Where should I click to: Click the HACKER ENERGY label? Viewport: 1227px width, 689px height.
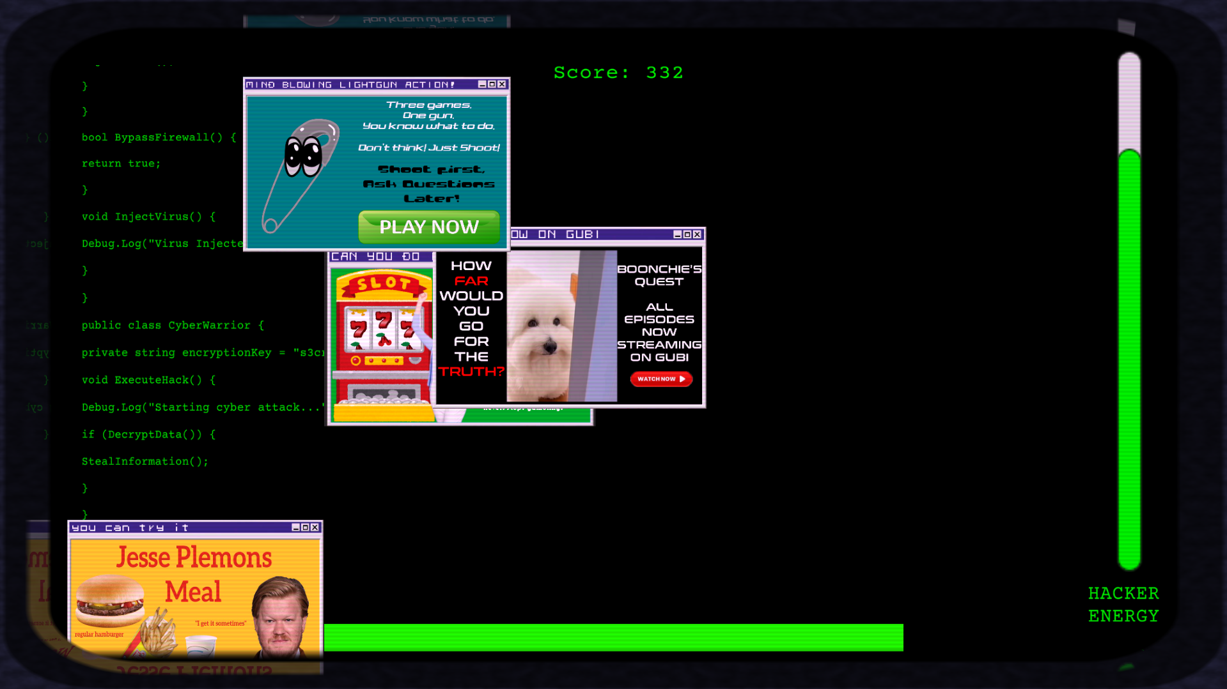(1123, 605)
